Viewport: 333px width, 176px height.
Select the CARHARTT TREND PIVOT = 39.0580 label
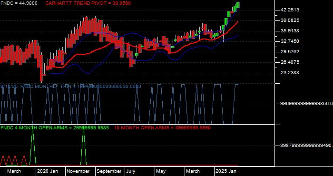click(88, 3)
